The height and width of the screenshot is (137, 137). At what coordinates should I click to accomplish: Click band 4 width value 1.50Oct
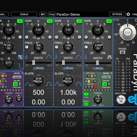[98, 68]
